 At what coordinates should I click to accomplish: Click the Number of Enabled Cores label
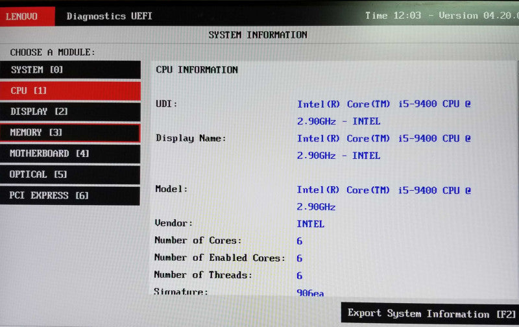[220, 258]
